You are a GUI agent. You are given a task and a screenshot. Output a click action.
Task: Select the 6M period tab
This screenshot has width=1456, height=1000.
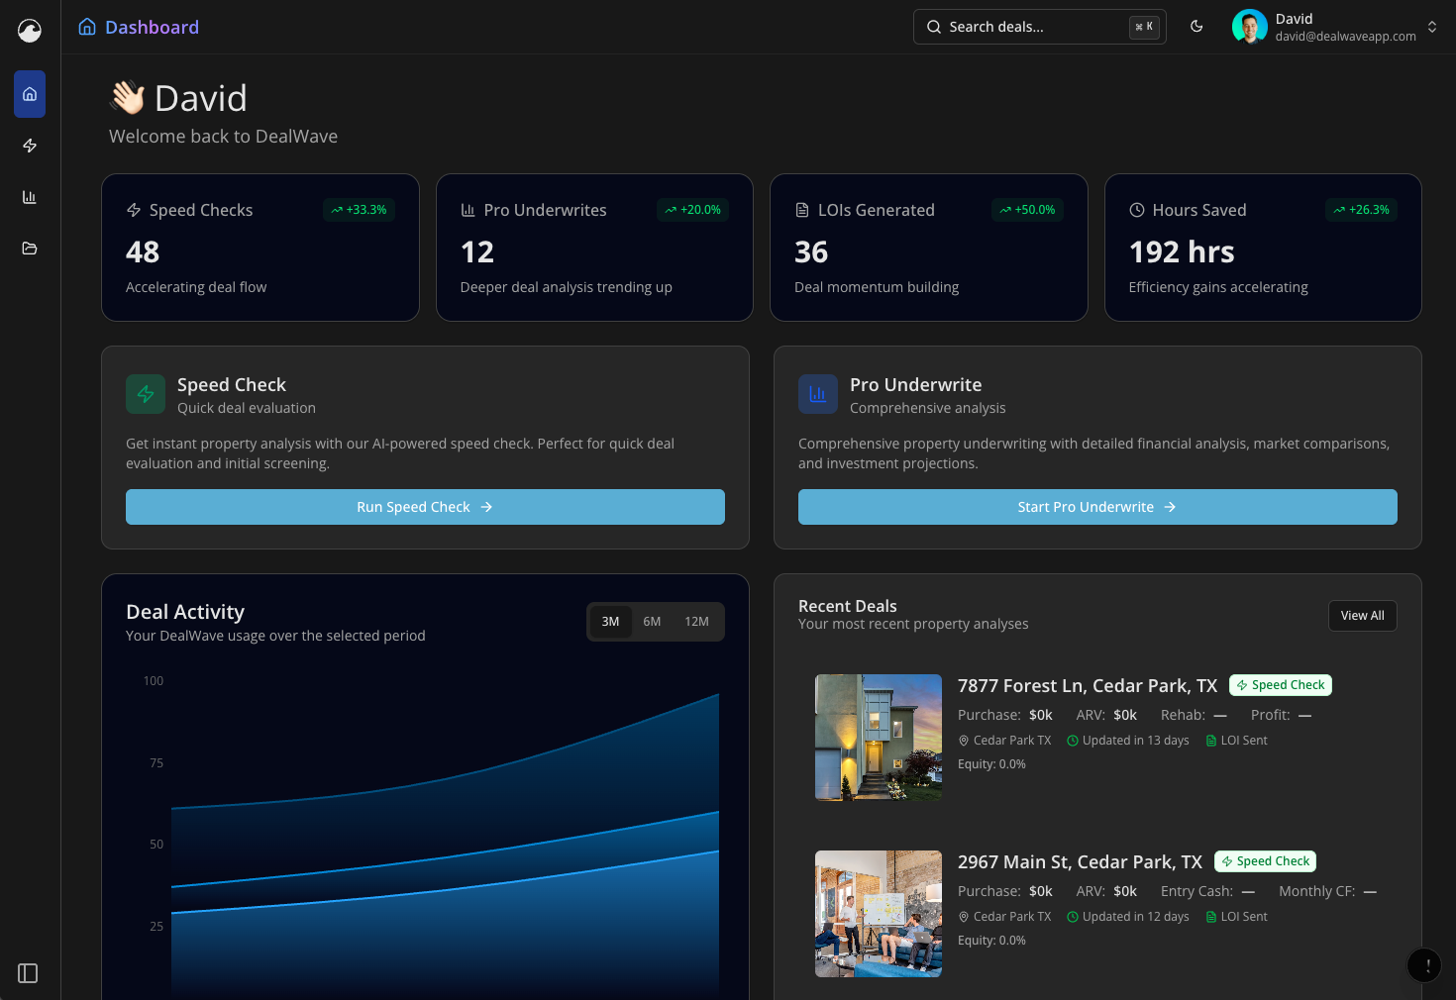click(x=652, y=622)
